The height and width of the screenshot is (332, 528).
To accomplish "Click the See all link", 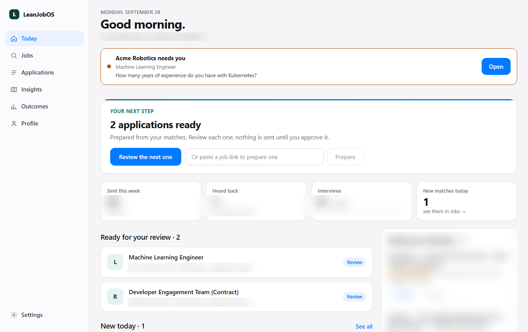I will [364, 327].
